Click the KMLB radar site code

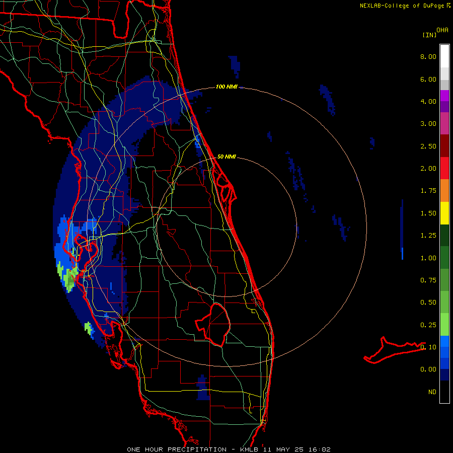tap(249, 449)
